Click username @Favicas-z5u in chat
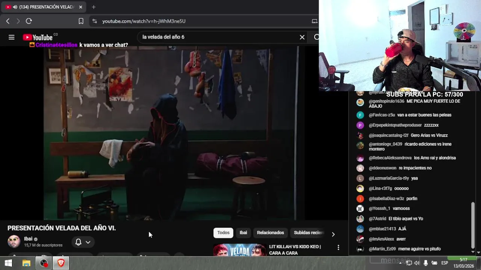The height and width of the screenshot is (270, 481). coord(382,115)
